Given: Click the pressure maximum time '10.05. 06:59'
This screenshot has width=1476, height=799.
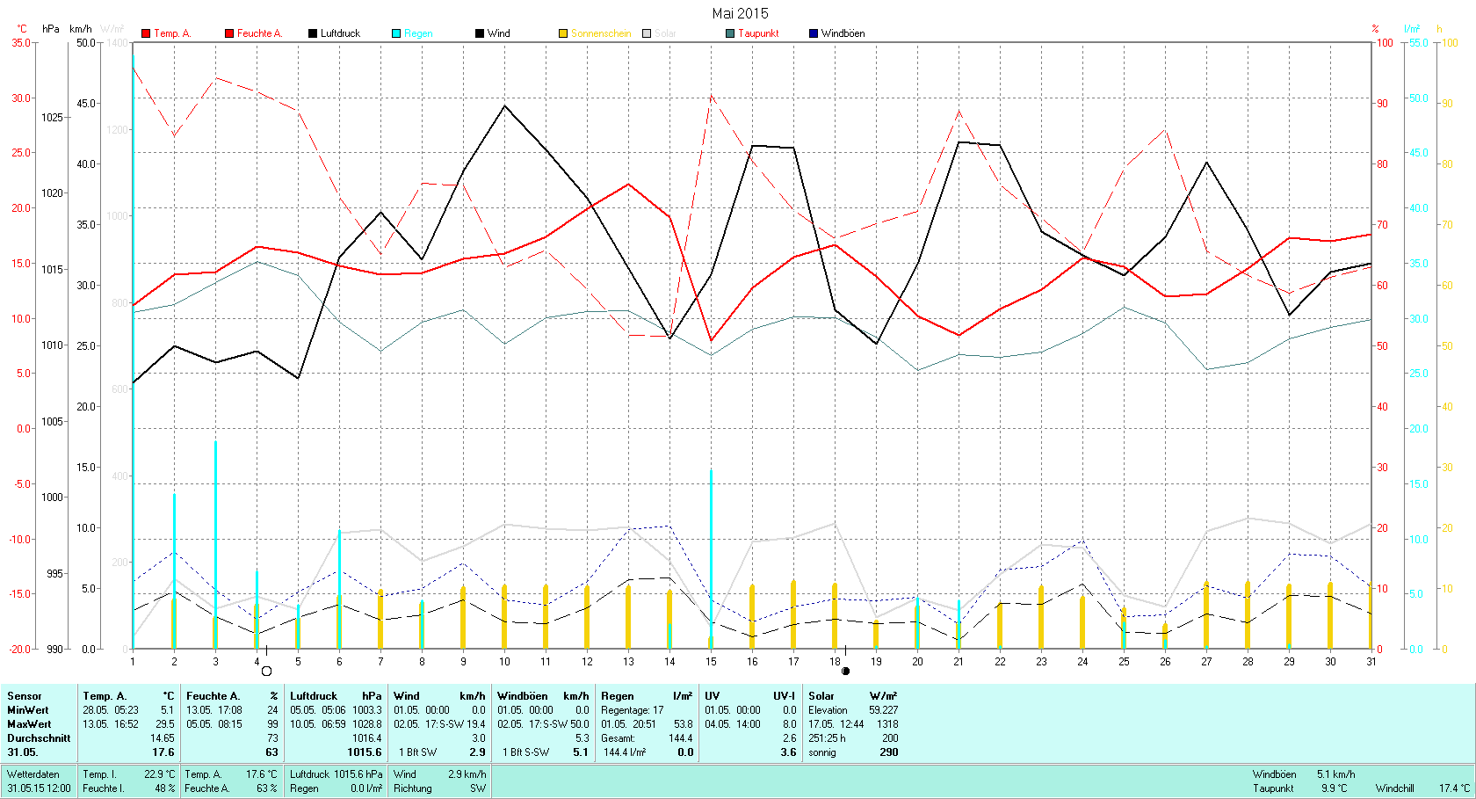Looking at the screenshot, I should pyautogui.click(x=318, y=724).
